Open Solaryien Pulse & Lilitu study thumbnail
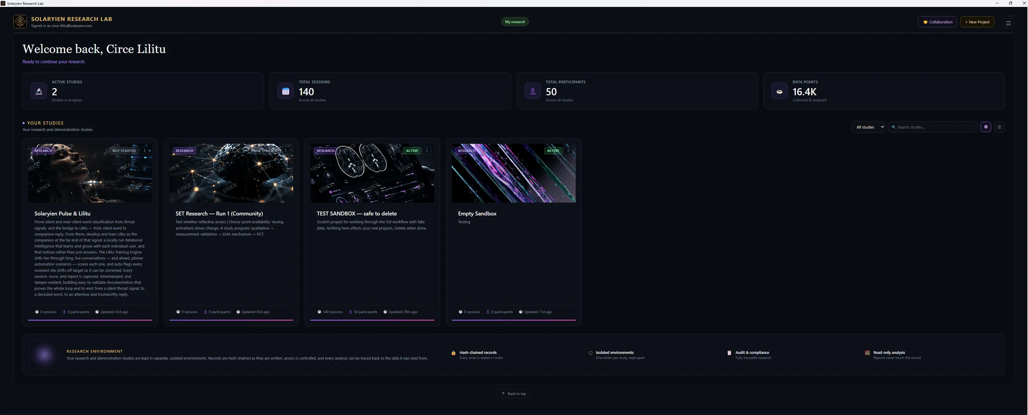The width and height of the screenshot is (1028, 415). click(x=90, y=173)
